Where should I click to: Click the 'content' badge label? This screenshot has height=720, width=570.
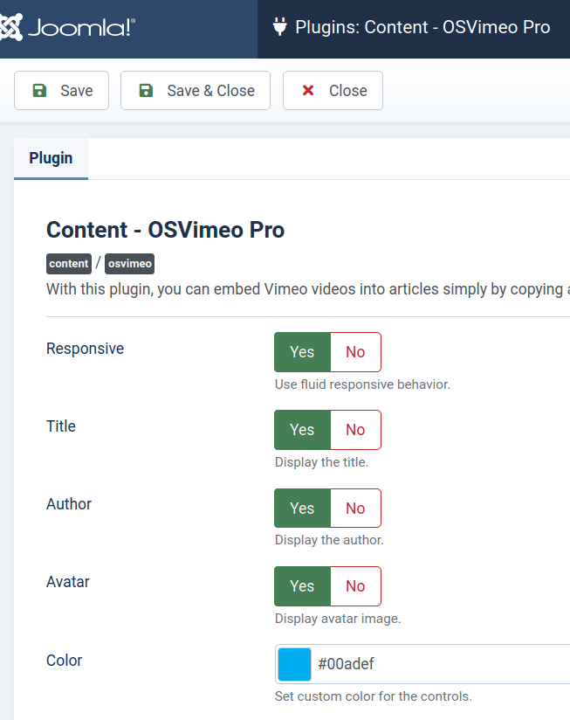(69, 264)
